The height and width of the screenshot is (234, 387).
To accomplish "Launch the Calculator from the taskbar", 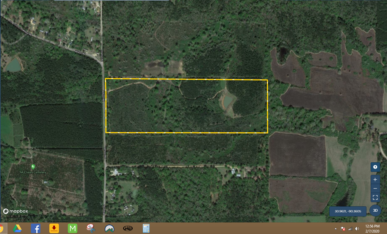I will point(146,228).
